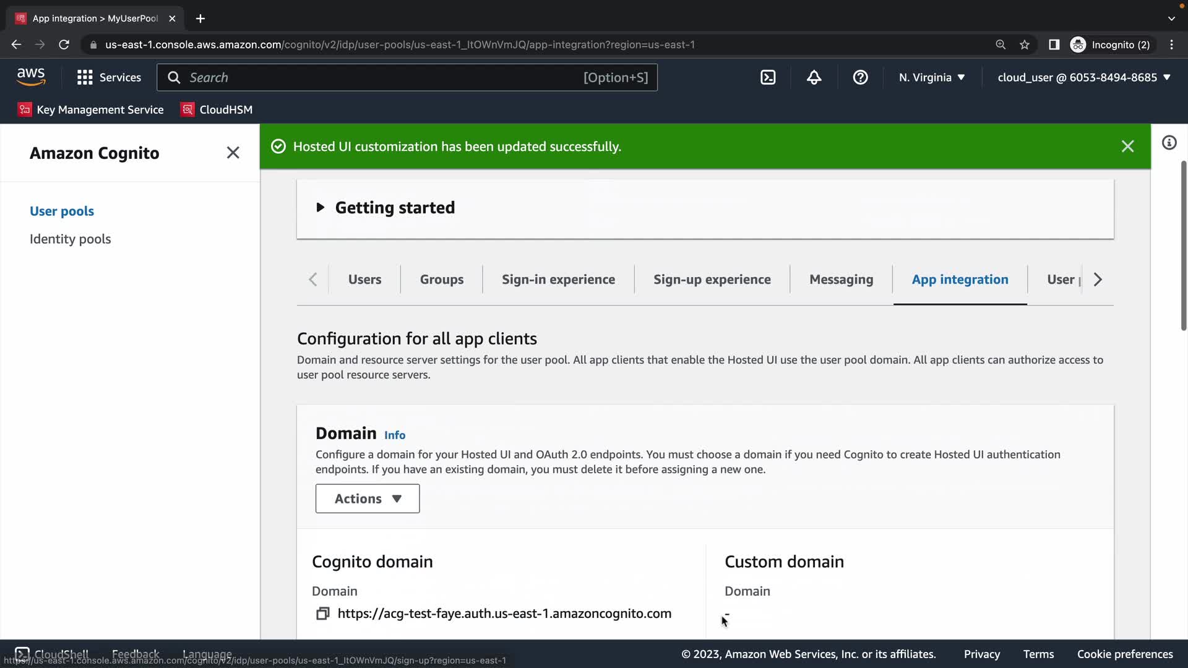This screenshot has height=668, width=1188.
Task: Open the Services grid menu
Action: 109,77
